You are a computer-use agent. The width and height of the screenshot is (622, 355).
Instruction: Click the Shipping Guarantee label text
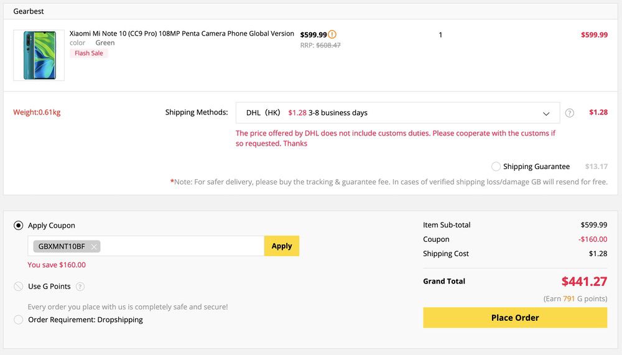click(x=536, y=167)
